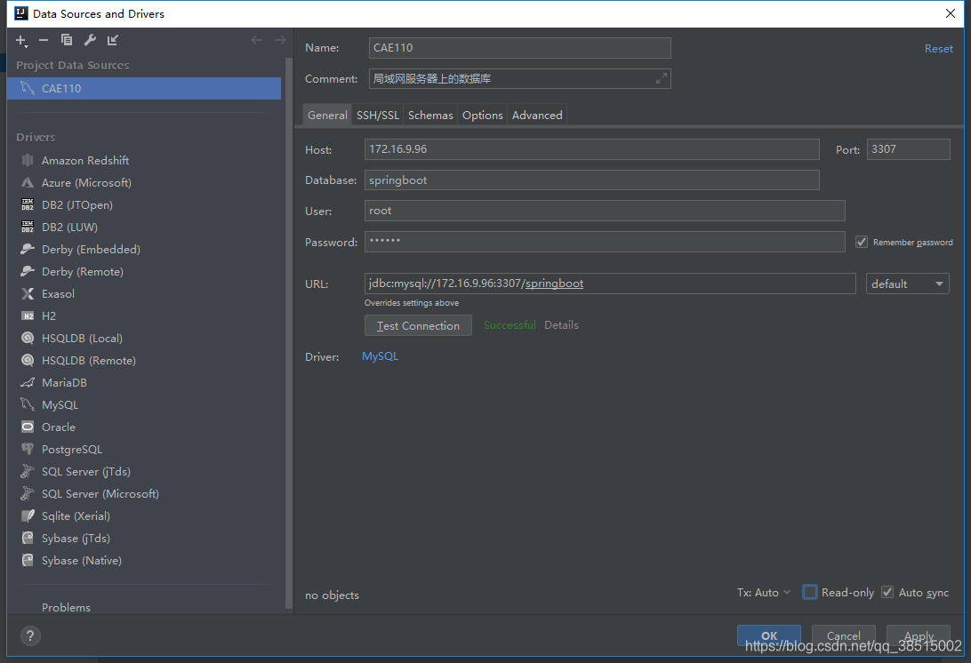Screen dimensions: 971x663
Task: Click the left panel vertical scrollbar
Action: (288, 334)
